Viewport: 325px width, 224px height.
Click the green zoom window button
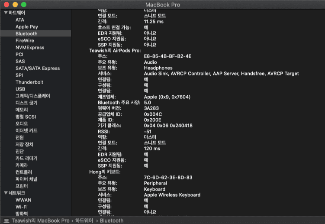coord(24,4)
